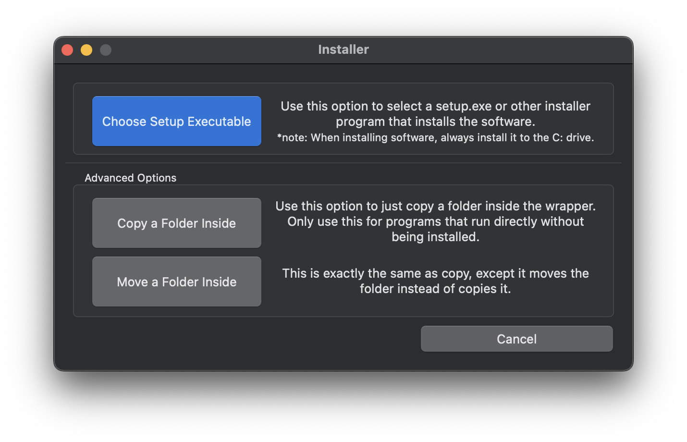Screen dimensions: 687x442
Task: Cancel the Installer dialog
Action: [x=516, y=339]
